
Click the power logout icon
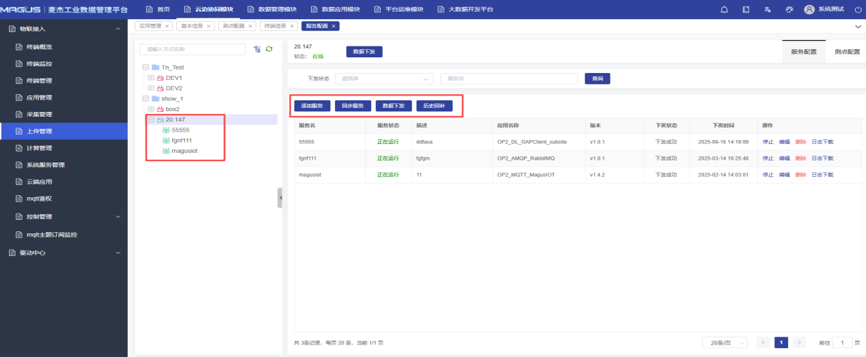point(858,10)
